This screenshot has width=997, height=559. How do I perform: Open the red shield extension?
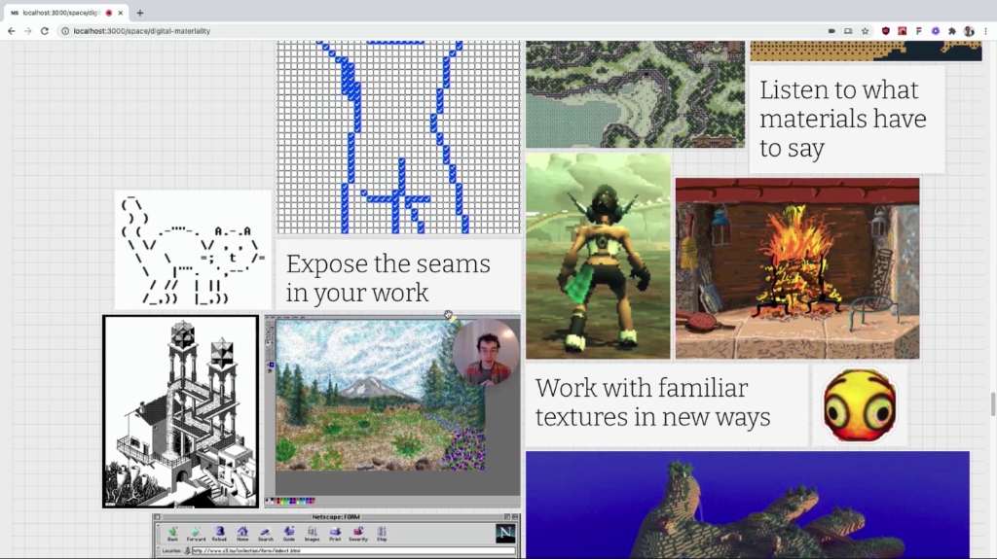[x=886, y=30]
